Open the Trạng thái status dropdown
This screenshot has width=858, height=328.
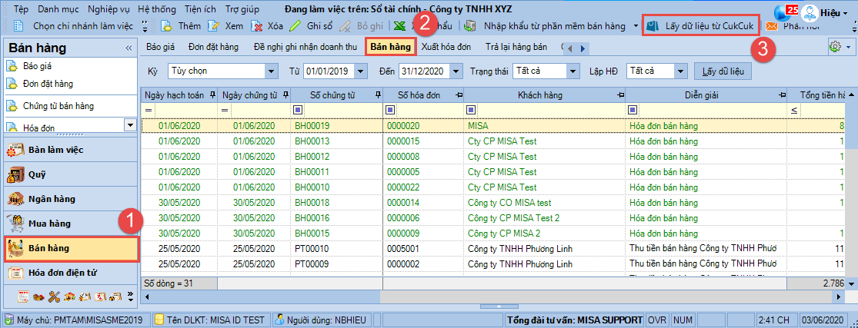(572, 71)
